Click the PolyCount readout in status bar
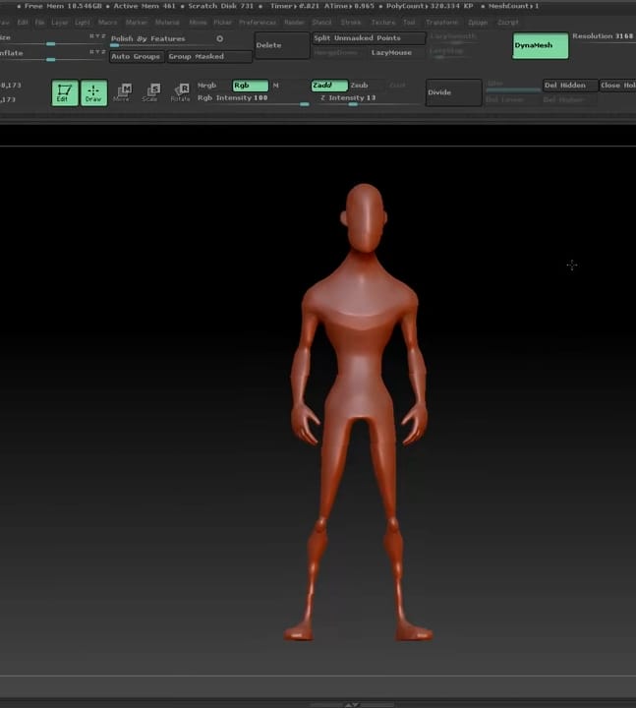 point(430,6)
